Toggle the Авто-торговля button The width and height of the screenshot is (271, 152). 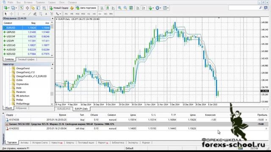tap(86, 8)
